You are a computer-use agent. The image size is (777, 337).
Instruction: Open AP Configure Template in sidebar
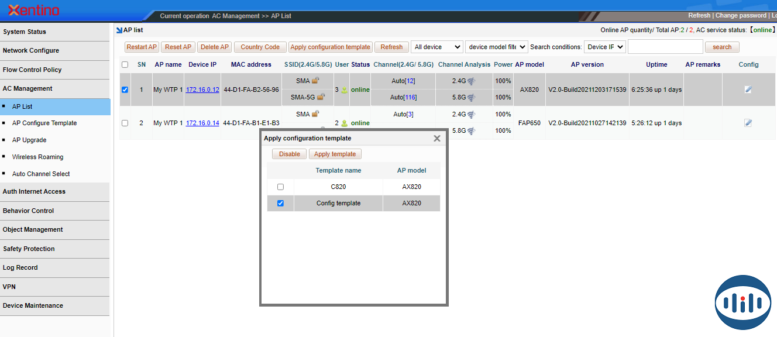(x=44, y=123)
